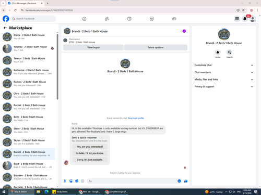Open the Chris conversation

28,95
